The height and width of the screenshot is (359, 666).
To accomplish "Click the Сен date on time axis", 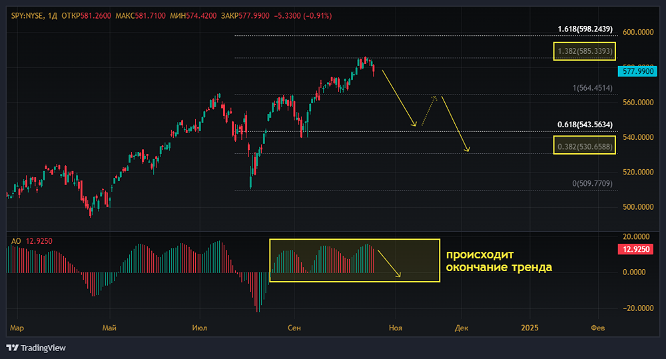I will pos(294,328).
